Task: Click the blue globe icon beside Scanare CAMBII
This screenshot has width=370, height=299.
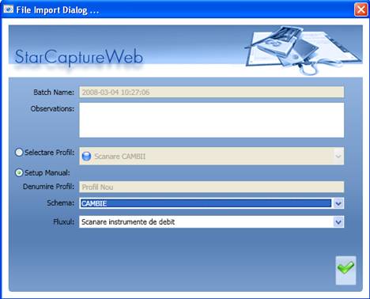Action: coord(86,156)
